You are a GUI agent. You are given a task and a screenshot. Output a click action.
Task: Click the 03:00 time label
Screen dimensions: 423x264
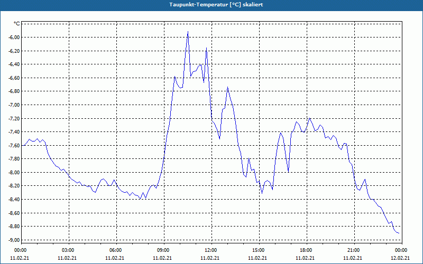click(69, 250)
